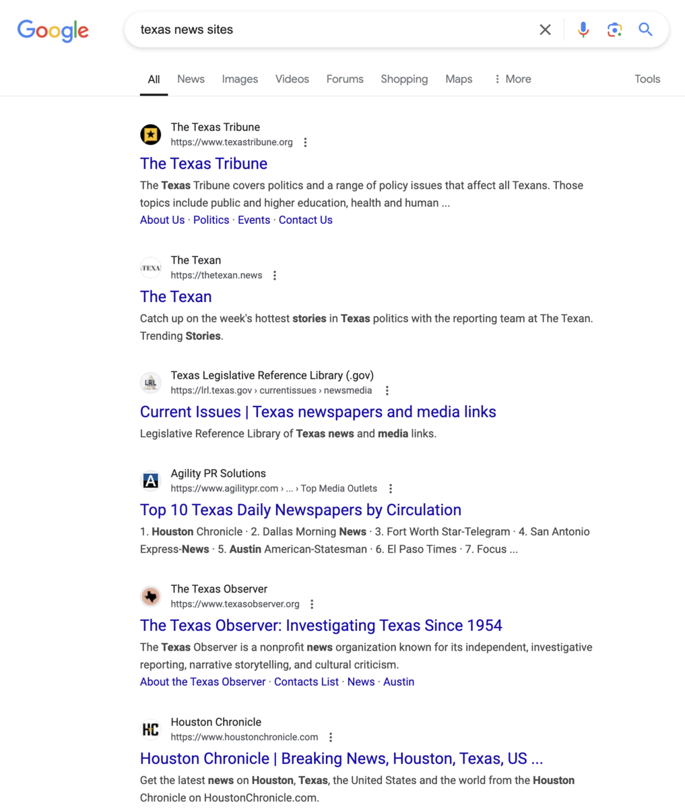Viewport: 685px width, 809px height.
Task: Switch to the Images tab
Action: click(240, 79)
